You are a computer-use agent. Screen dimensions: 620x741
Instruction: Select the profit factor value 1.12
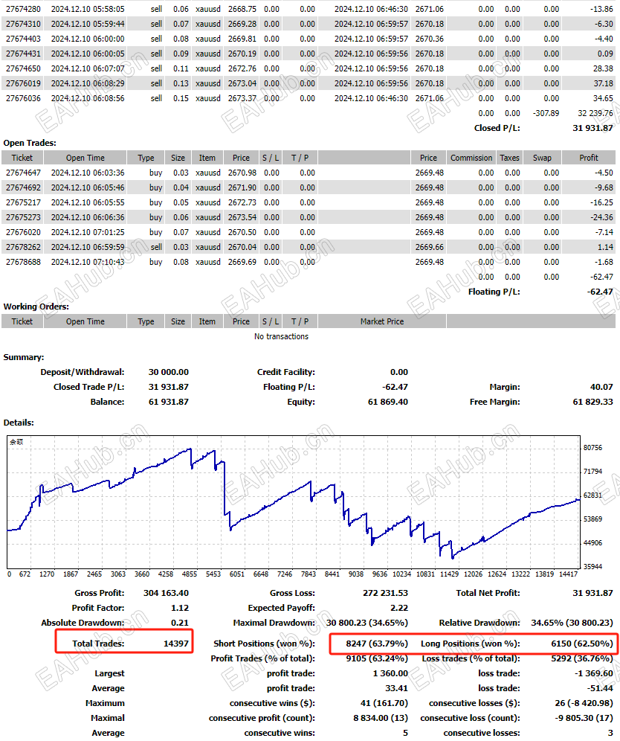(x=180, y=608)
